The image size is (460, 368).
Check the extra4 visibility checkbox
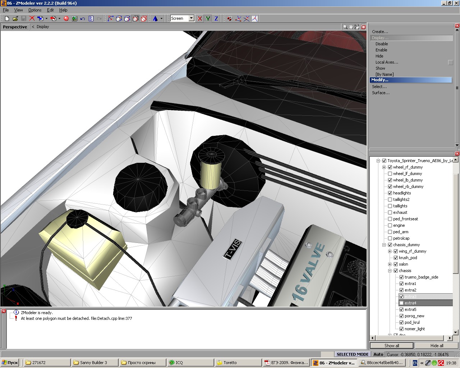click(x=401, y=303)
